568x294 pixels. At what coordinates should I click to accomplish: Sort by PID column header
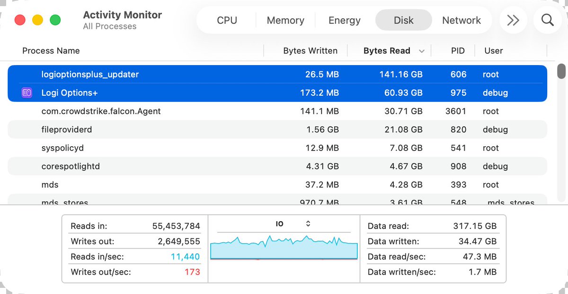point(458,50)
